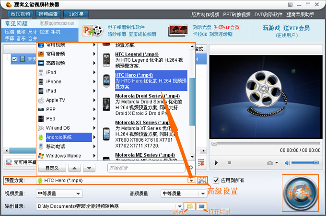The width and height of the screenshot is (326, 216).
Task: Select the Wii and DS category
Action: tap(58, 128)
